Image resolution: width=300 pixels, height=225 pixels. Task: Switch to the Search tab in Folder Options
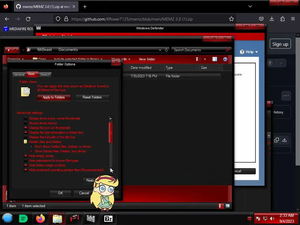[45, 74]
